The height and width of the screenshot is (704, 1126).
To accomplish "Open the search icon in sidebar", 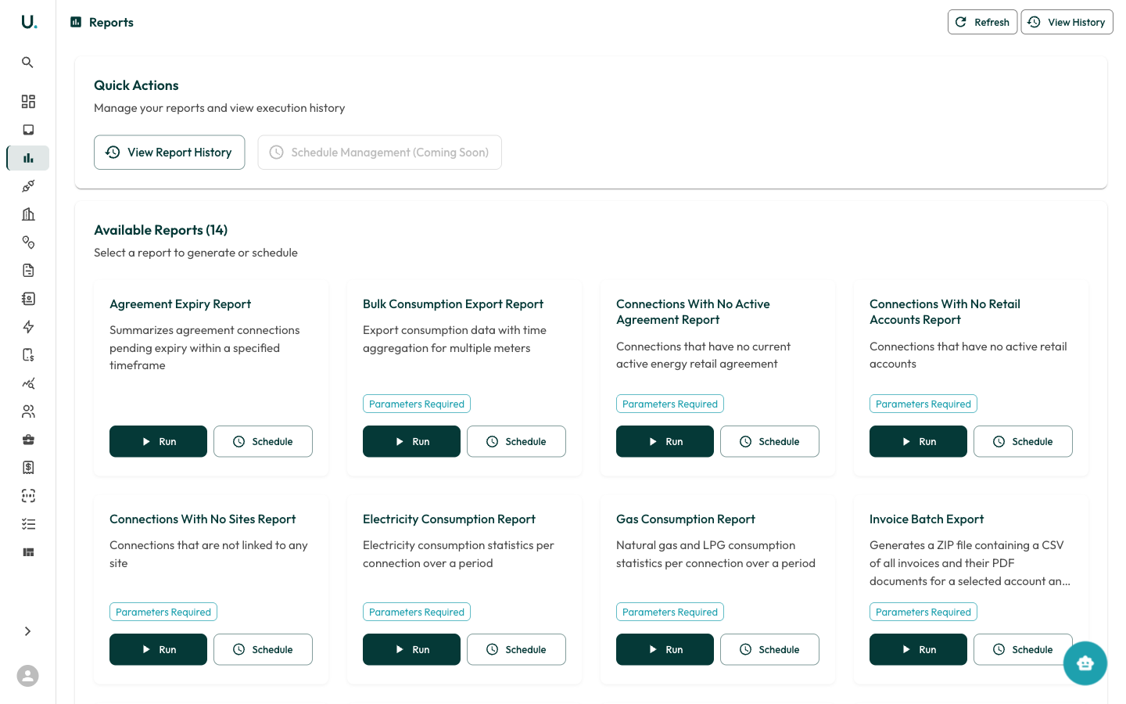I will pyautogui.click(x=28, y=63).
